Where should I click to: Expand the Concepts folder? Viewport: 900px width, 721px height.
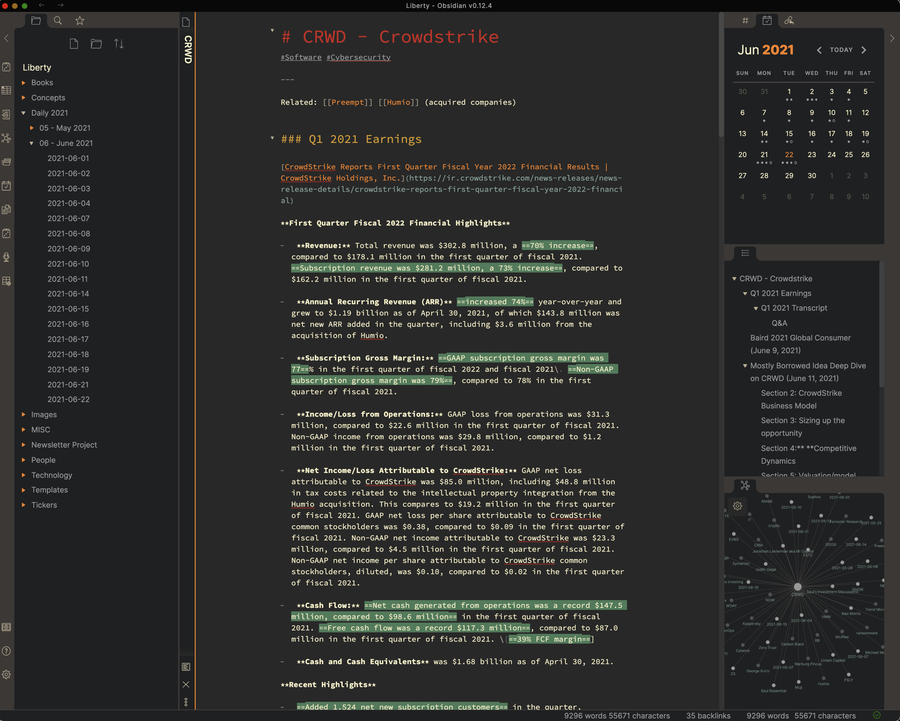pyautogui.click(x=23, y=97)
